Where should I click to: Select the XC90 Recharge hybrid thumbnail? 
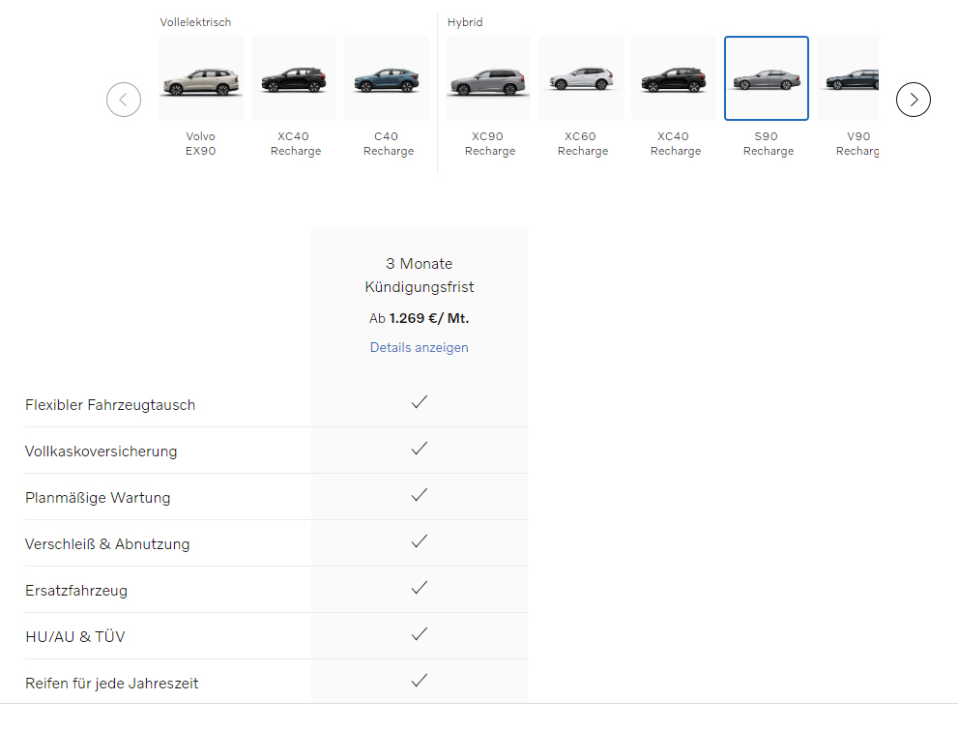pyautogui.click(x=488, y=78)
